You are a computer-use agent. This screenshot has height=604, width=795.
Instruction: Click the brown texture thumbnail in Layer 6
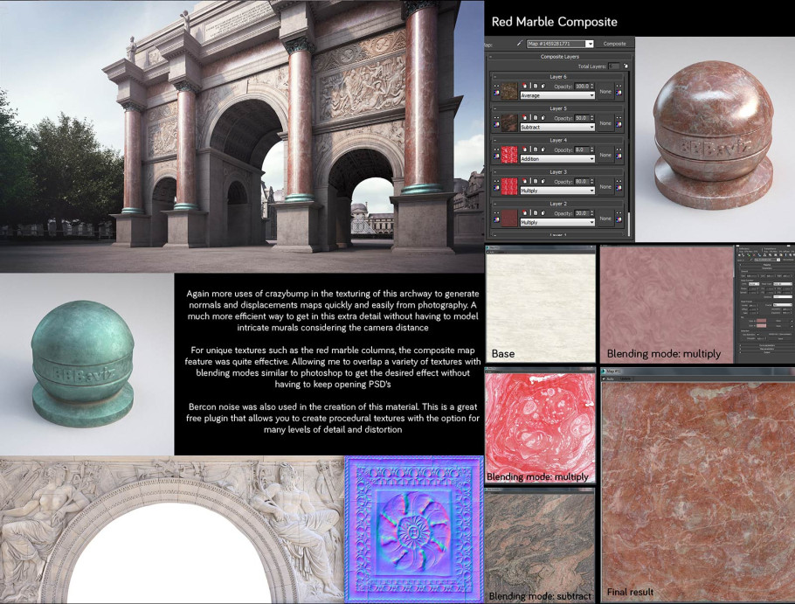click(x=509, y=91)
